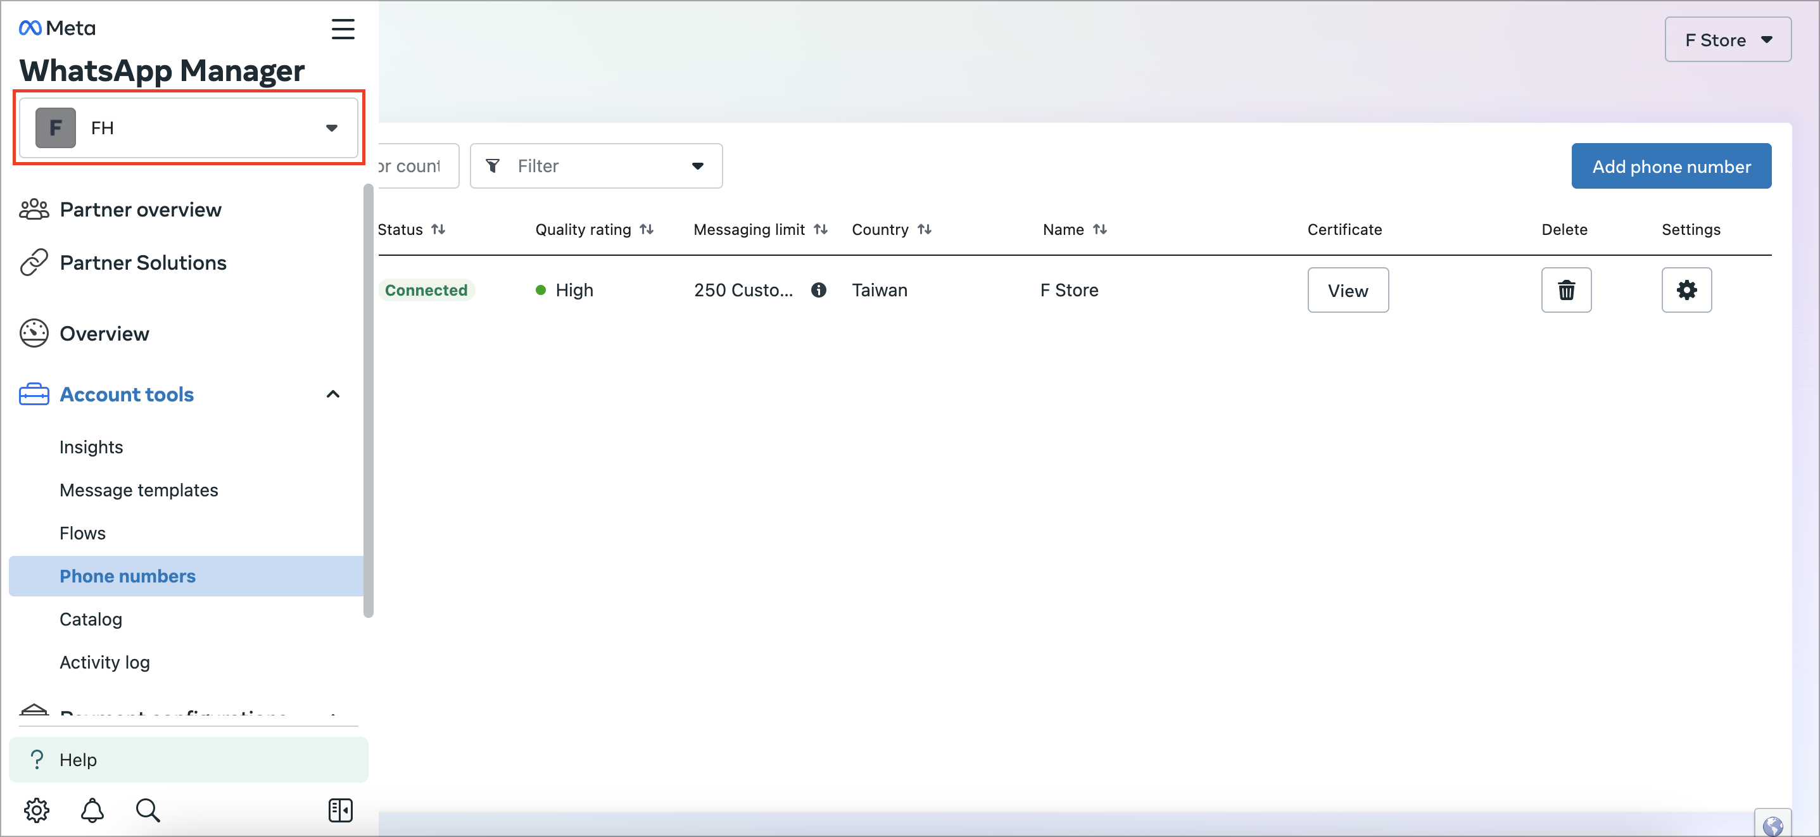Click the gray F account avatar

pos(56,127)
